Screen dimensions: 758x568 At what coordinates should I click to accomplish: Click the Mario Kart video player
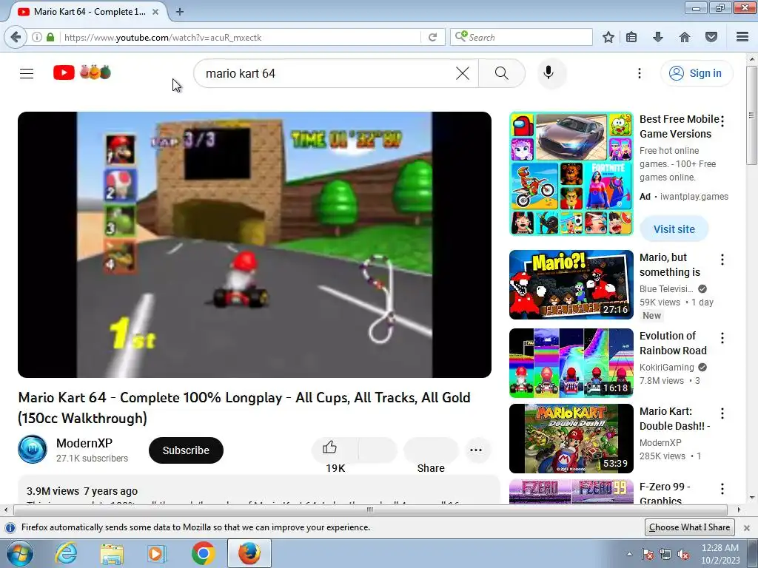click(255, 244)
